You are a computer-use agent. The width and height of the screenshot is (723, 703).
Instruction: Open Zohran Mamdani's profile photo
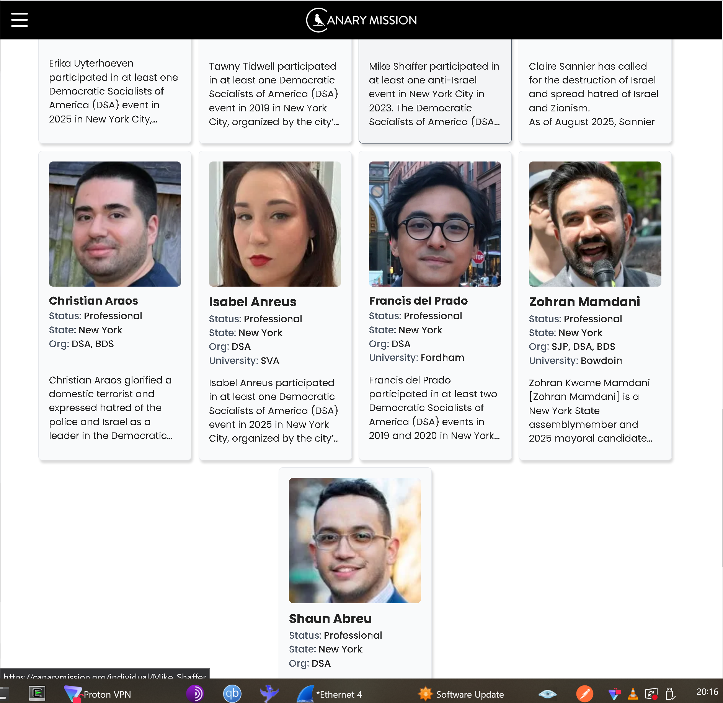click(x=595, y=224)
